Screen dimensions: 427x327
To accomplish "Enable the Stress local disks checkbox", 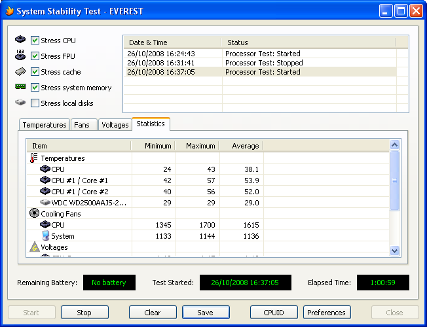I will coord(35,103).
